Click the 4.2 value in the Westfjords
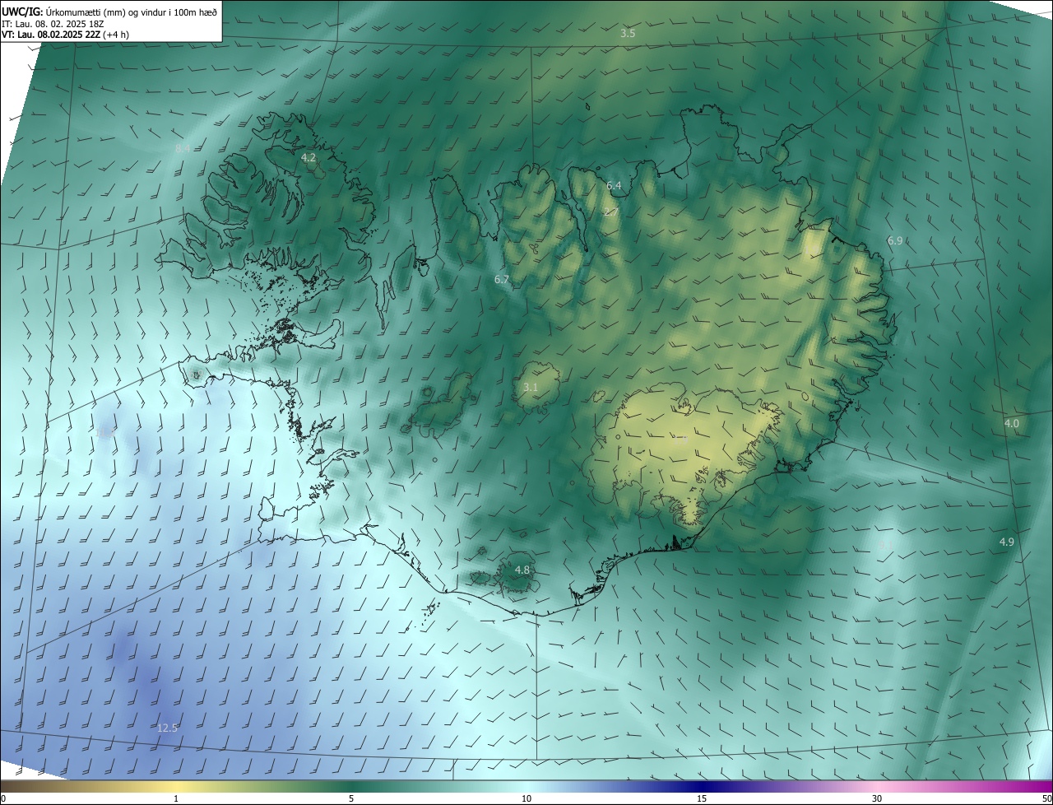Screen dimensions: 1053x805 [308, 157]
